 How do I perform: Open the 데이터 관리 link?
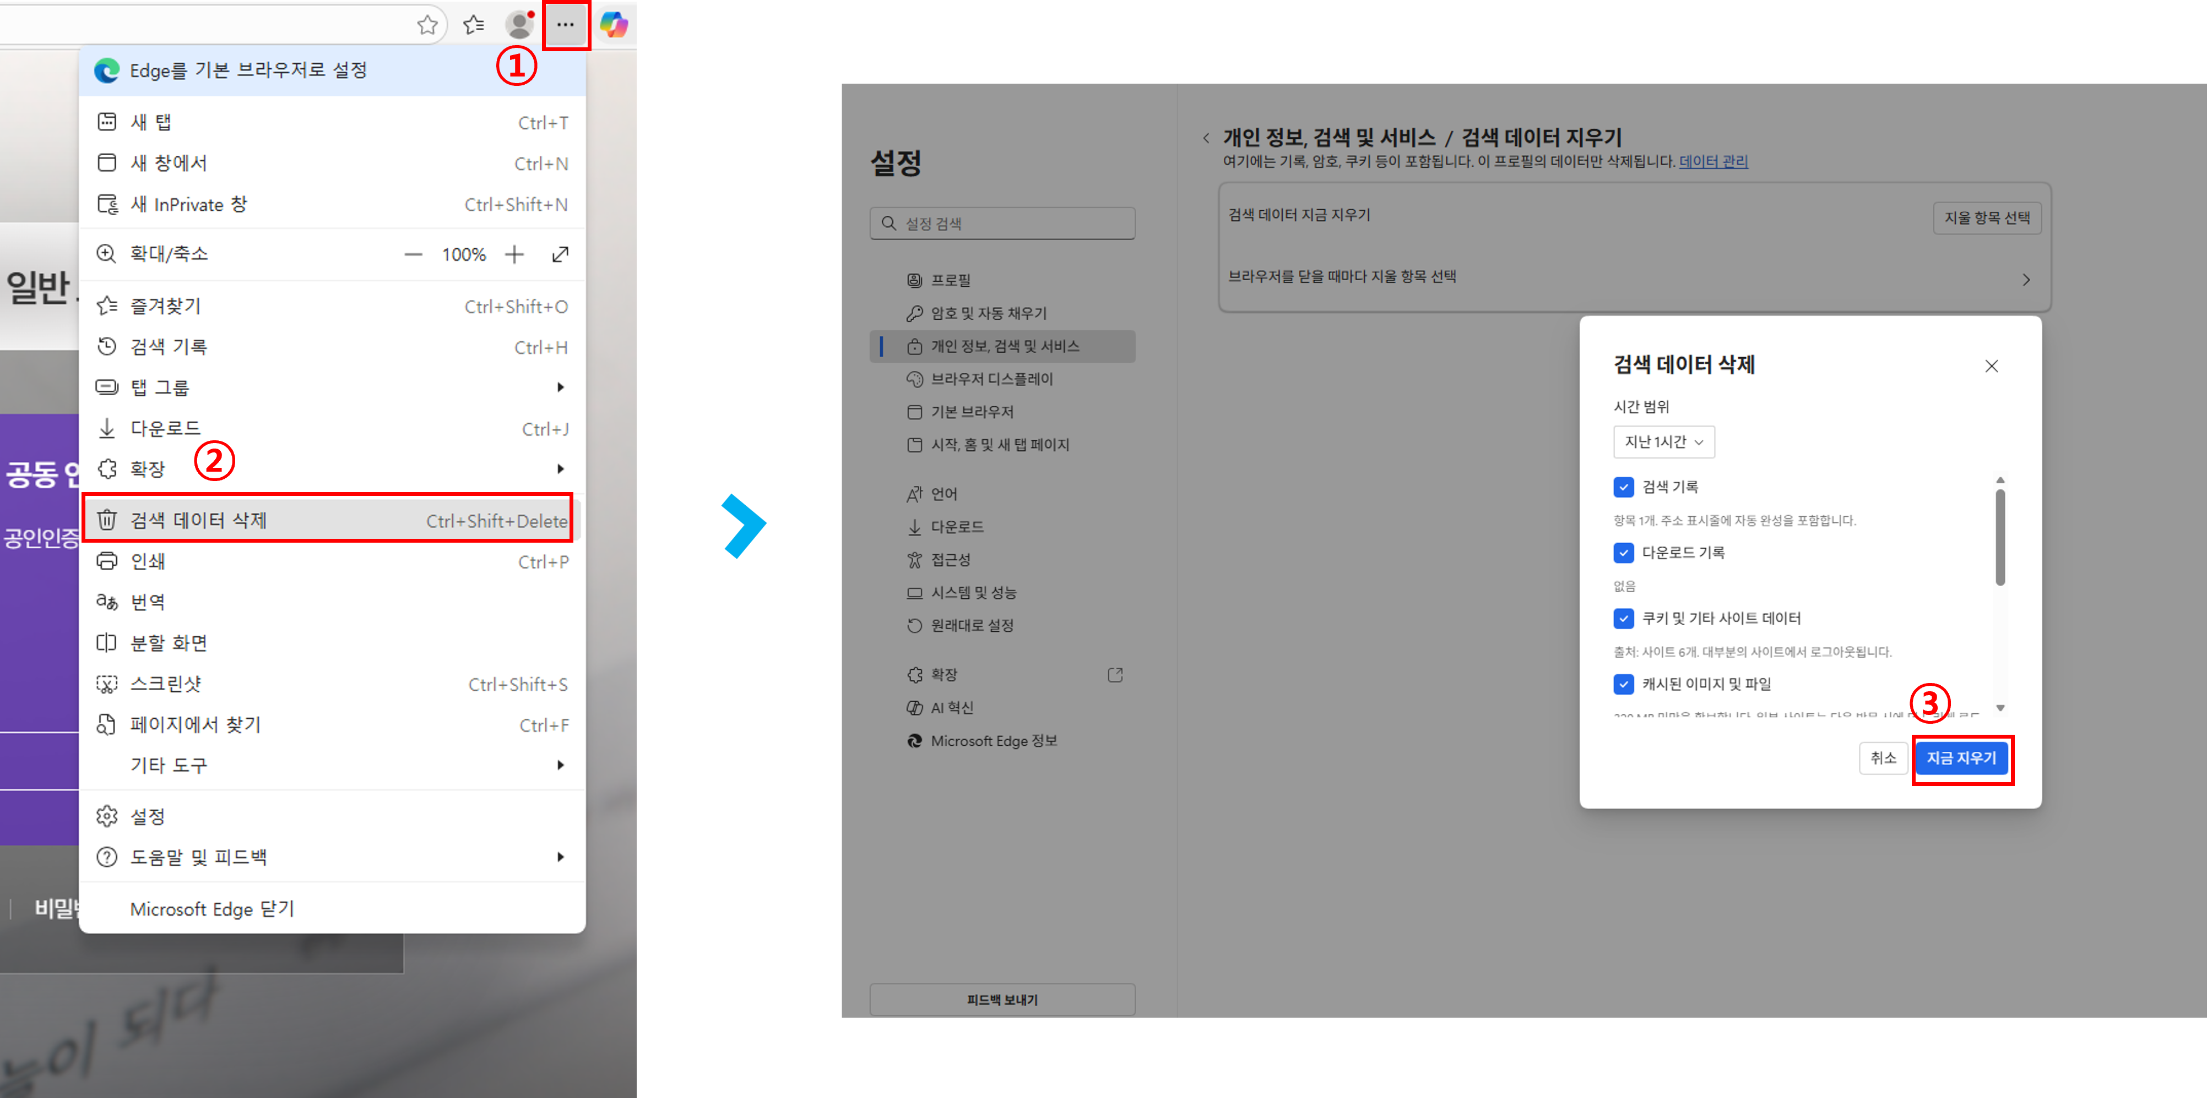(x=1715, y=162)
